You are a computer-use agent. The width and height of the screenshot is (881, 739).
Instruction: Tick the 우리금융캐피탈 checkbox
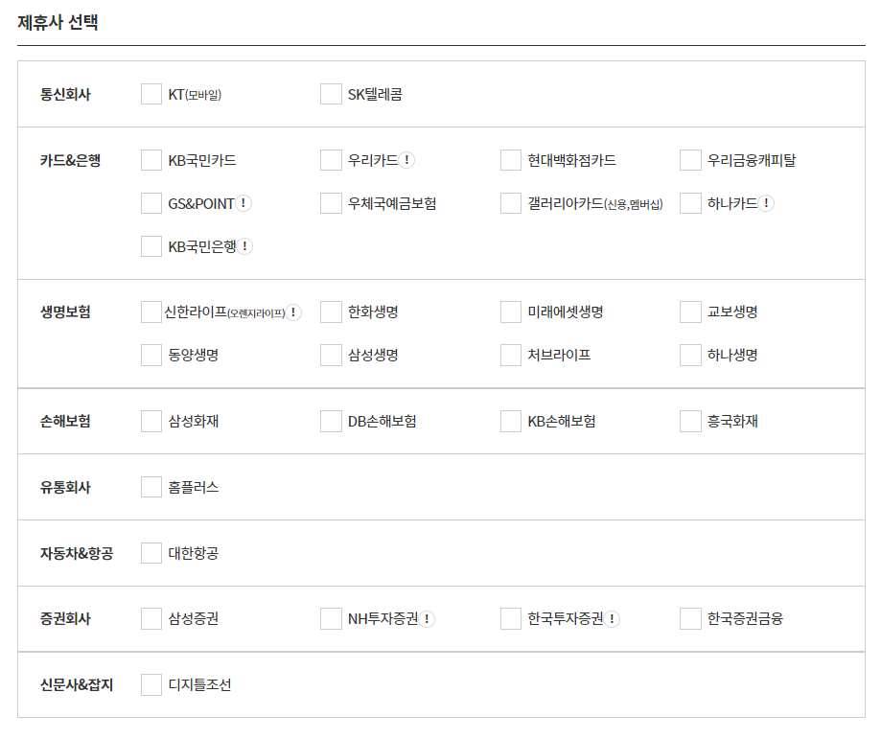pos(690,160)
